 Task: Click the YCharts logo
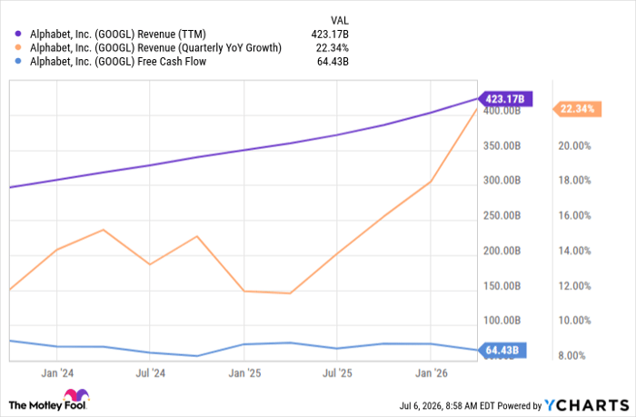point(587,405)
